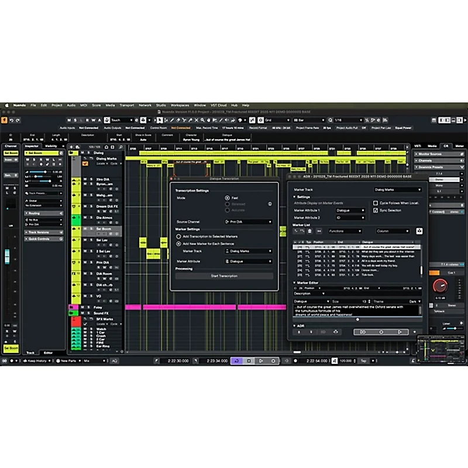Click the trash icon in Marker List
Image resolution: width=468 pixels, height=468 pixels.
(x=309, y=231)
